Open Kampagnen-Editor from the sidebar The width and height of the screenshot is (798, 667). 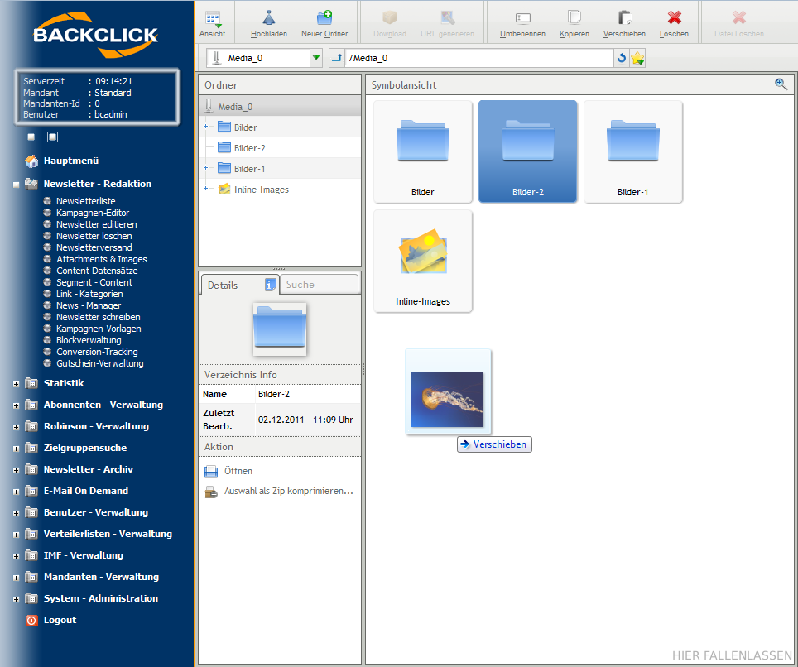tap(93, 213)
